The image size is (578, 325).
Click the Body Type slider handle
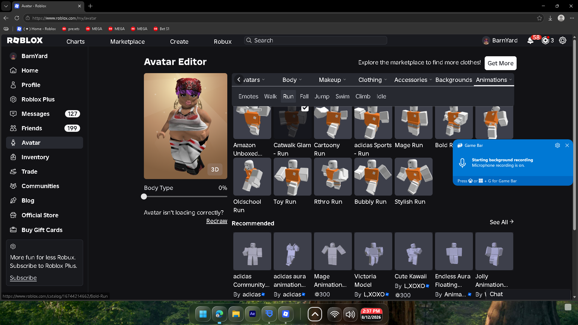pyautogui.click(x=144, y=197)
